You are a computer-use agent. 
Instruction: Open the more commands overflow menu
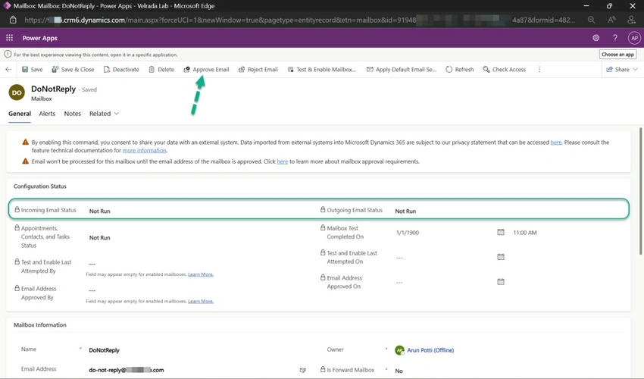coord(539,70)
